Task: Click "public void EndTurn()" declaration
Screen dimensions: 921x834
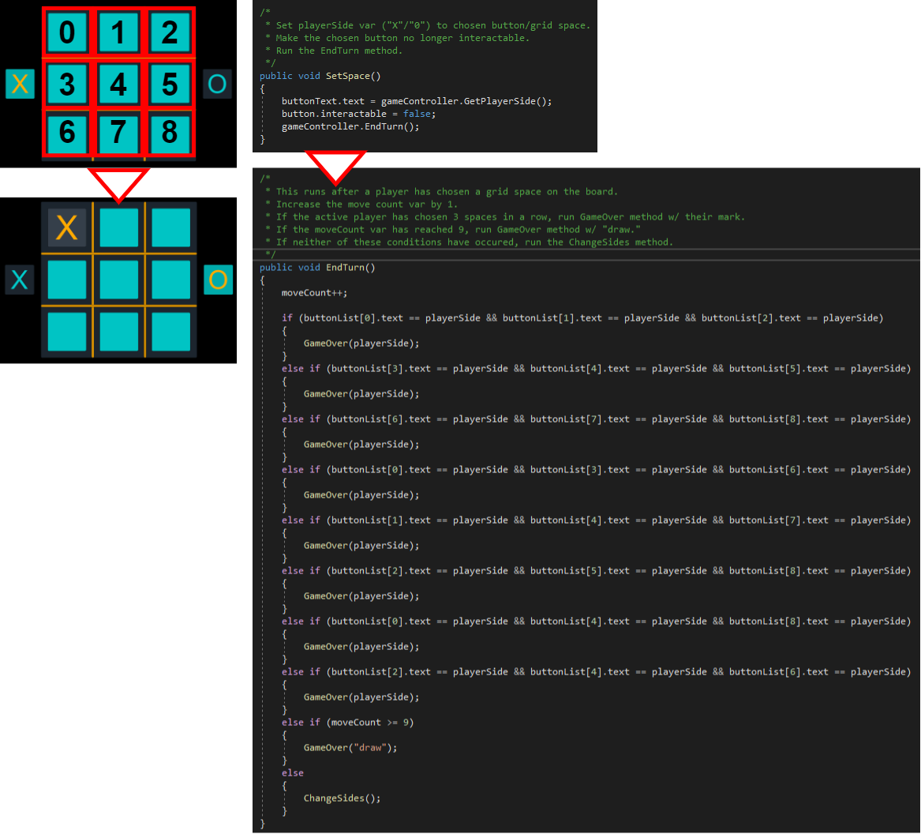Action: (317, 268)
